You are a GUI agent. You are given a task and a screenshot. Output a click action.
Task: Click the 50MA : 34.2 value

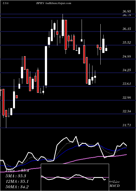tap(17, 187)
